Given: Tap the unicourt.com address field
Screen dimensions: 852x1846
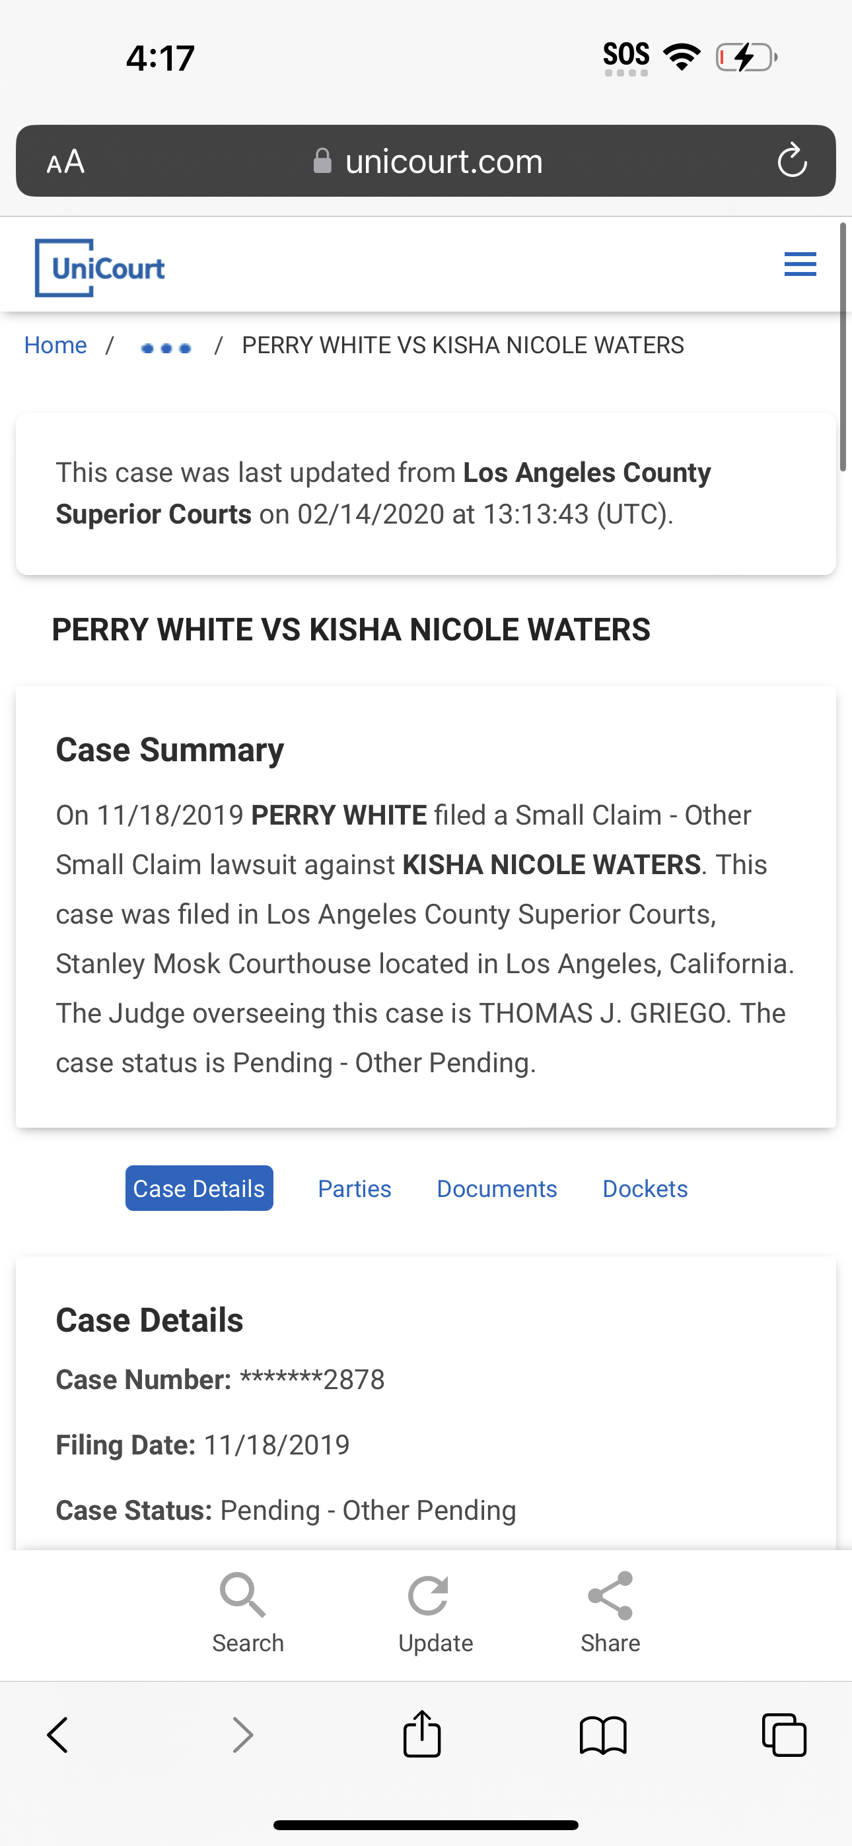Looking at the screenshot, I should (426, 161).
